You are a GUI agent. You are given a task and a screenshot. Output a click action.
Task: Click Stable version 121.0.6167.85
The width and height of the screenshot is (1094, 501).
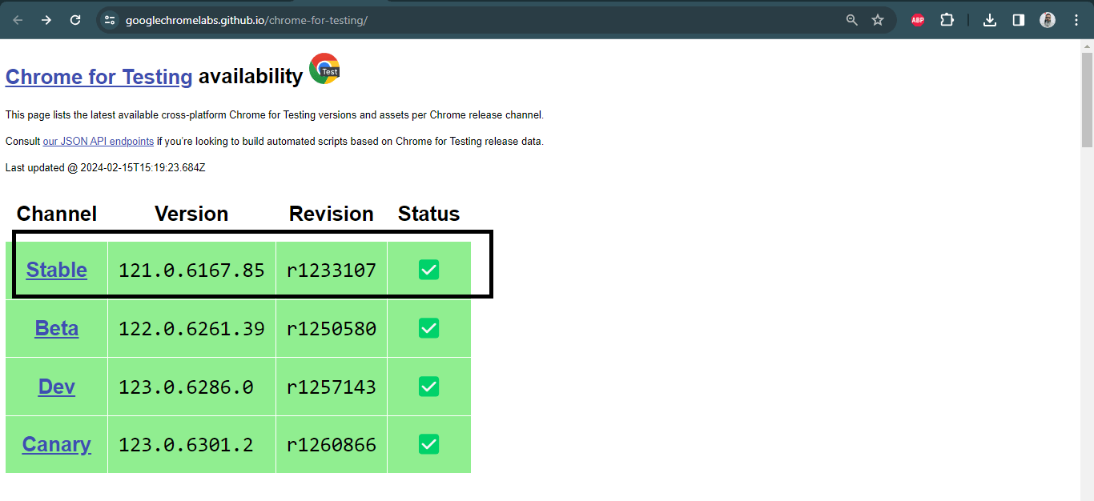(x=191, y=271)
